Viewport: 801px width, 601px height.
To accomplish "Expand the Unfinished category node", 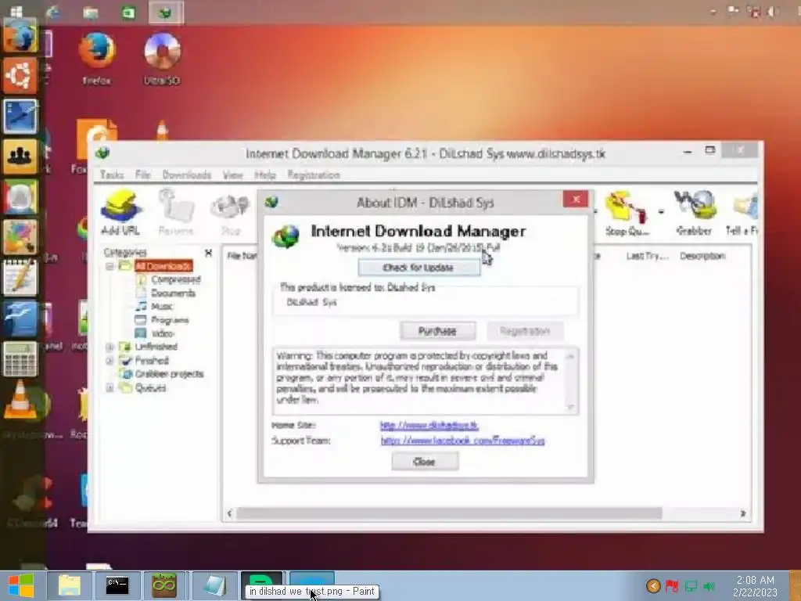I will [x=110, y=347].
